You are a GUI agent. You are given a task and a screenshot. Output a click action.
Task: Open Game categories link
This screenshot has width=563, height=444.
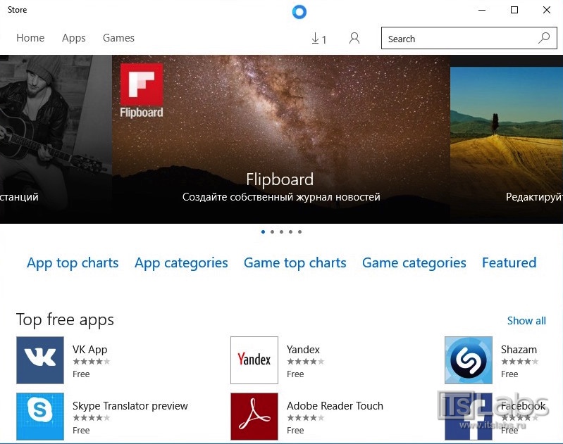(414, 263)
